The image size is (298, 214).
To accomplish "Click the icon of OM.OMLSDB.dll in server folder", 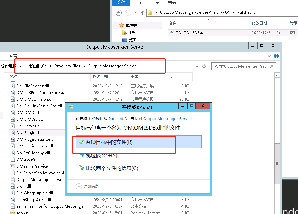I will click(12, 119).
